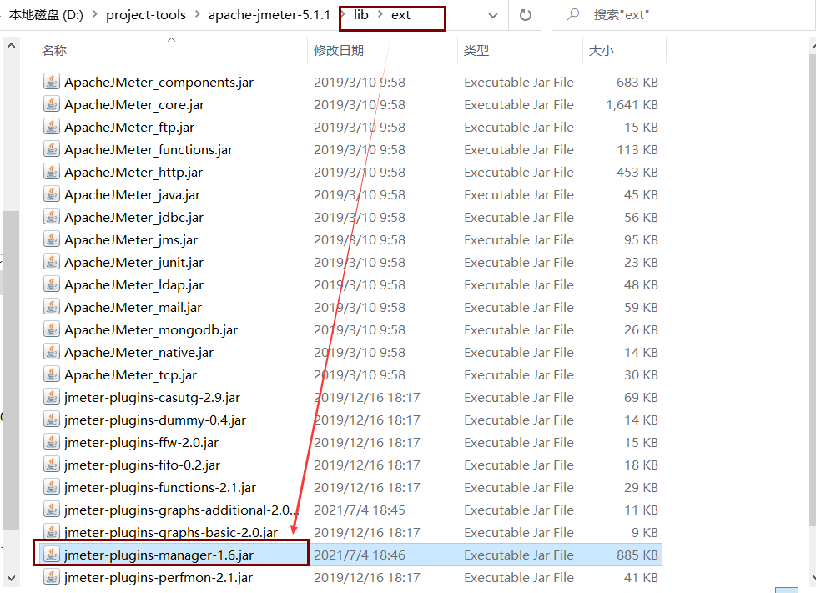Image resolution: width=816 pixels, height=593 pixels.
Task: Select file name ApacheJMeter_http.jar
Action: 133,172
